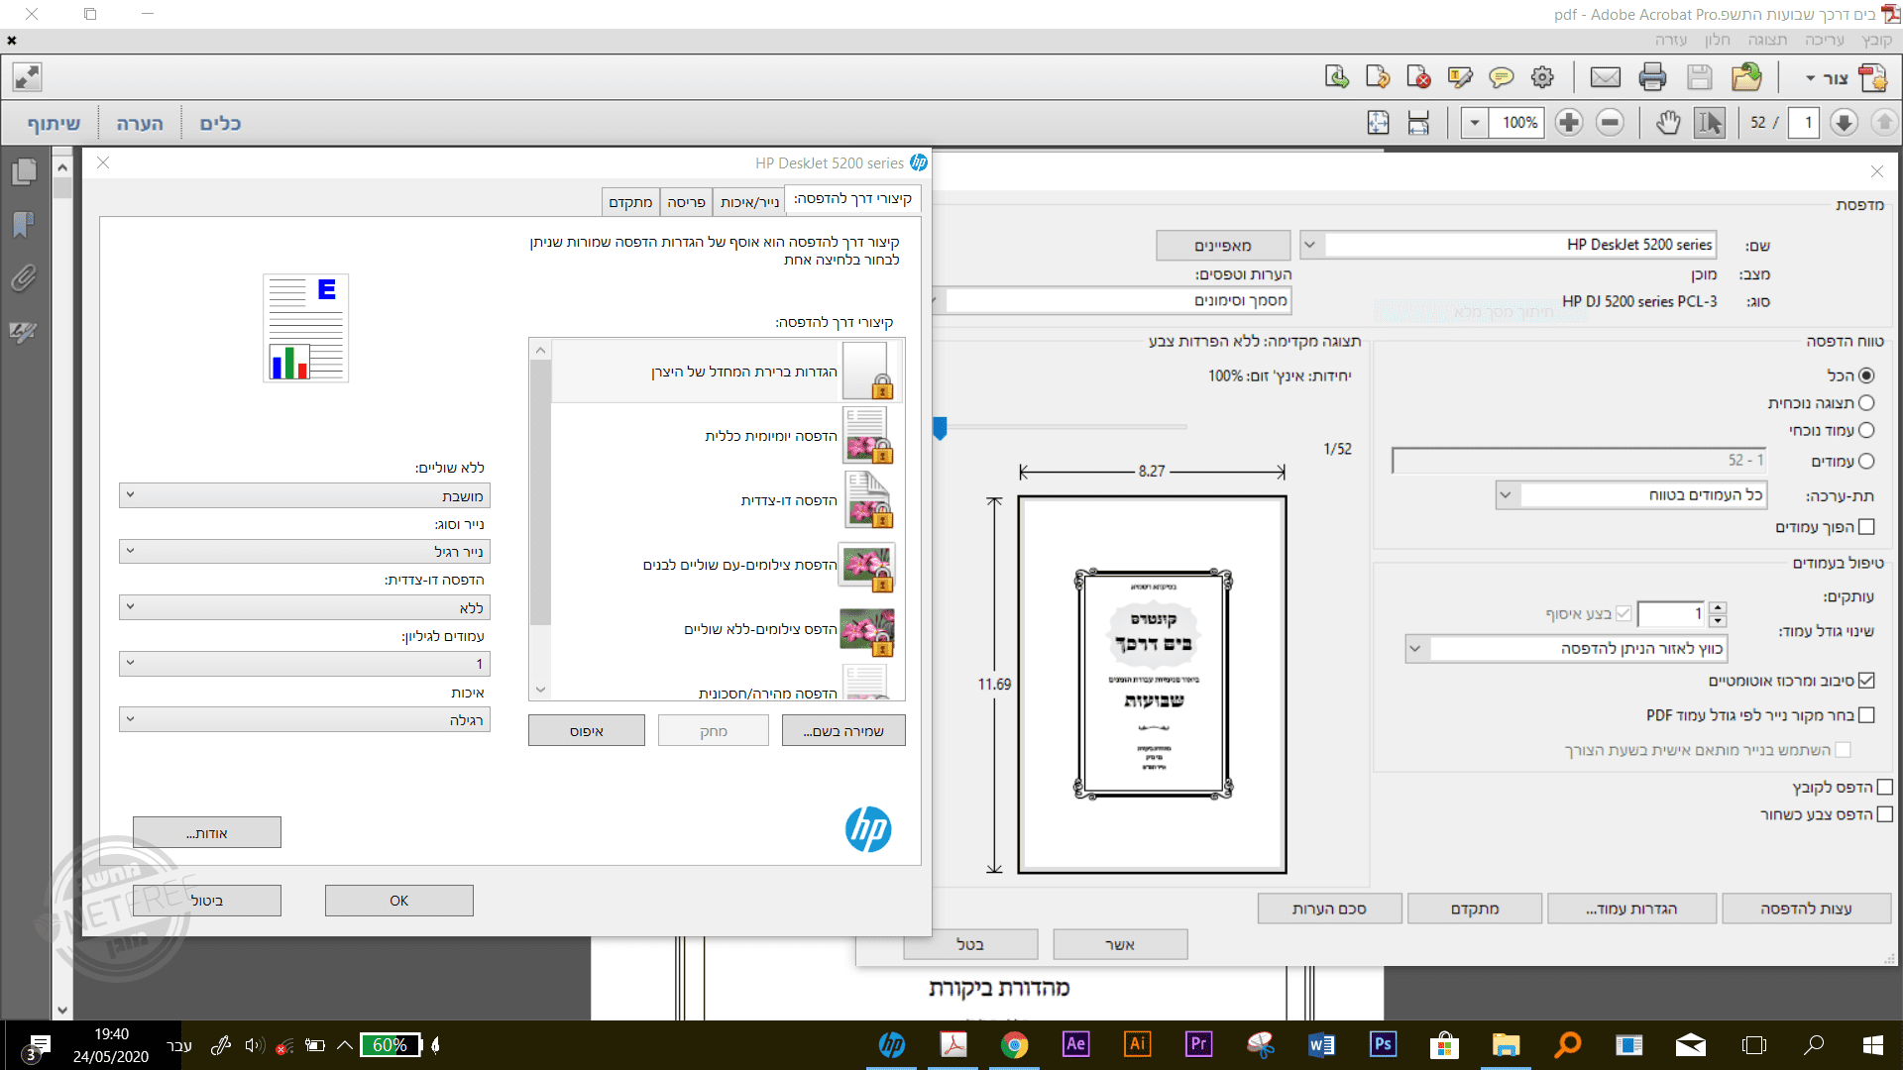Select the hand pan tool
Image resolution: width=1903 pixels, height=1070 pixels.
[x=1668, y=123]
